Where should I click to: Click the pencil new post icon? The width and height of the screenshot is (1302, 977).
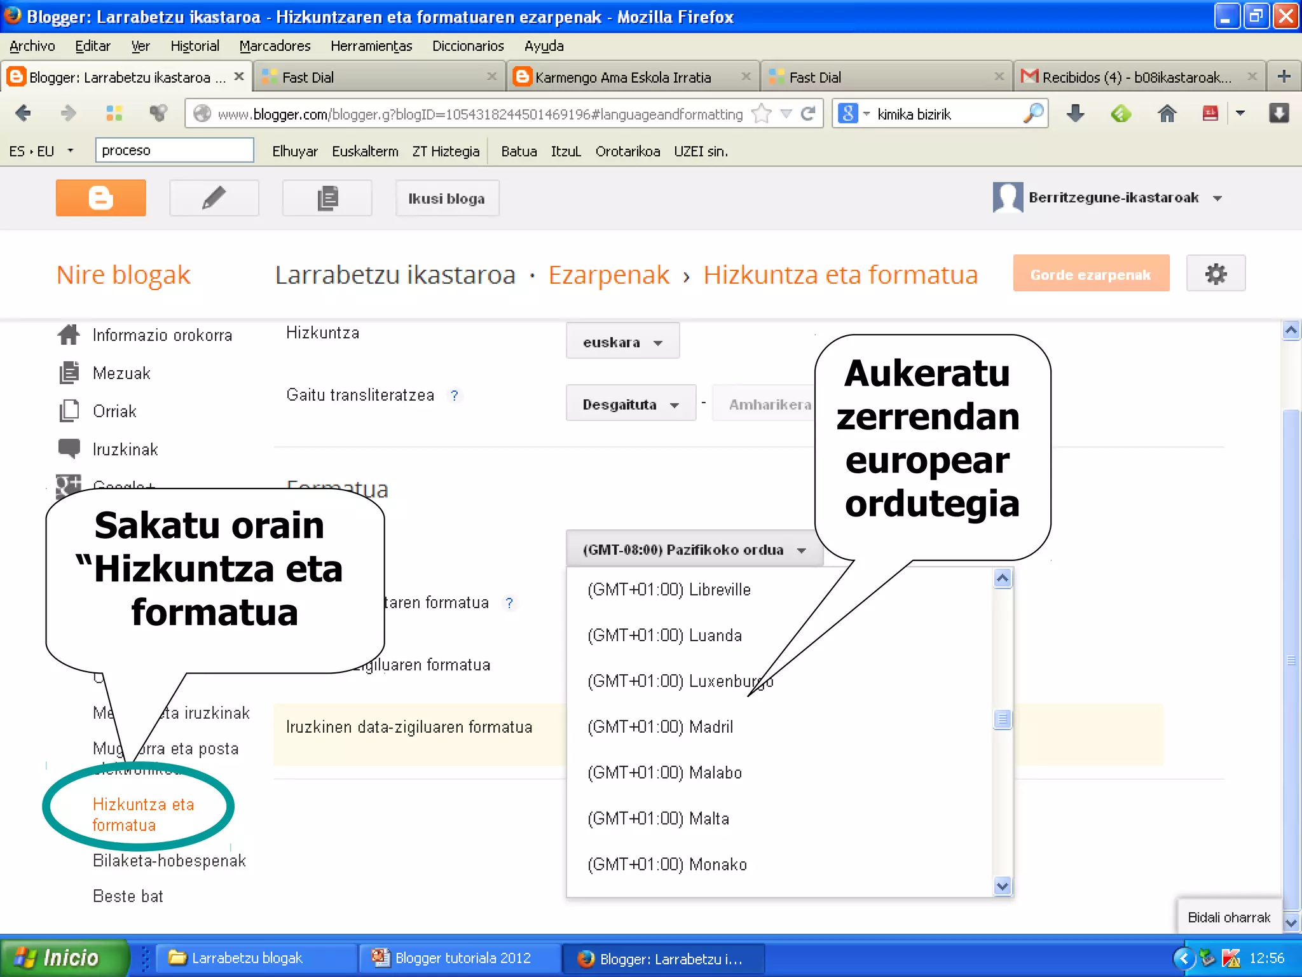pos(214,198)
